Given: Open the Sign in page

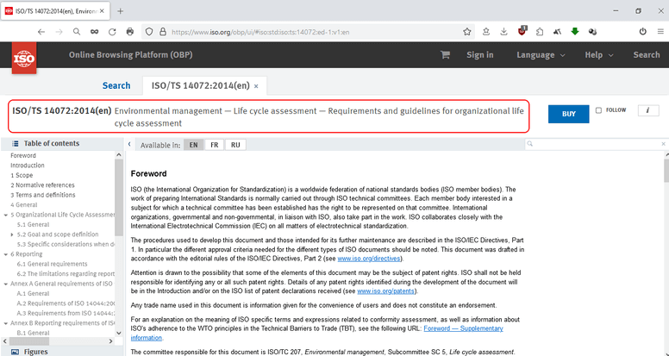Looking at the screenshot, I should pos(479,54).
